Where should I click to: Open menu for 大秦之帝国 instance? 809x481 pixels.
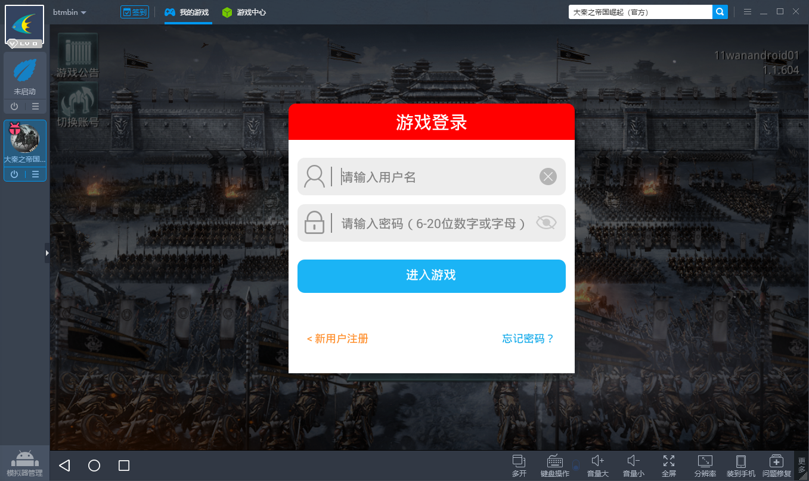click(36, 174)
